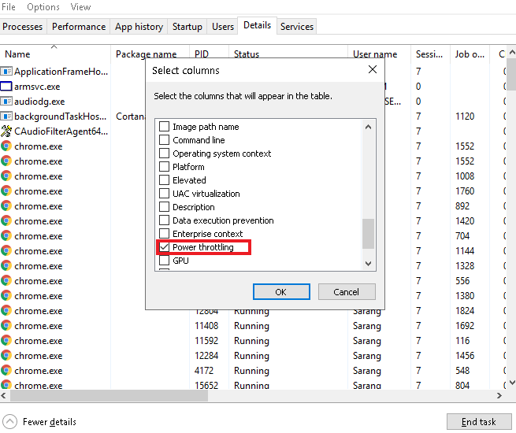This screenshot has height=433, width=516.
Task: Enable the Description column checkbox
Action: point(164,207)
